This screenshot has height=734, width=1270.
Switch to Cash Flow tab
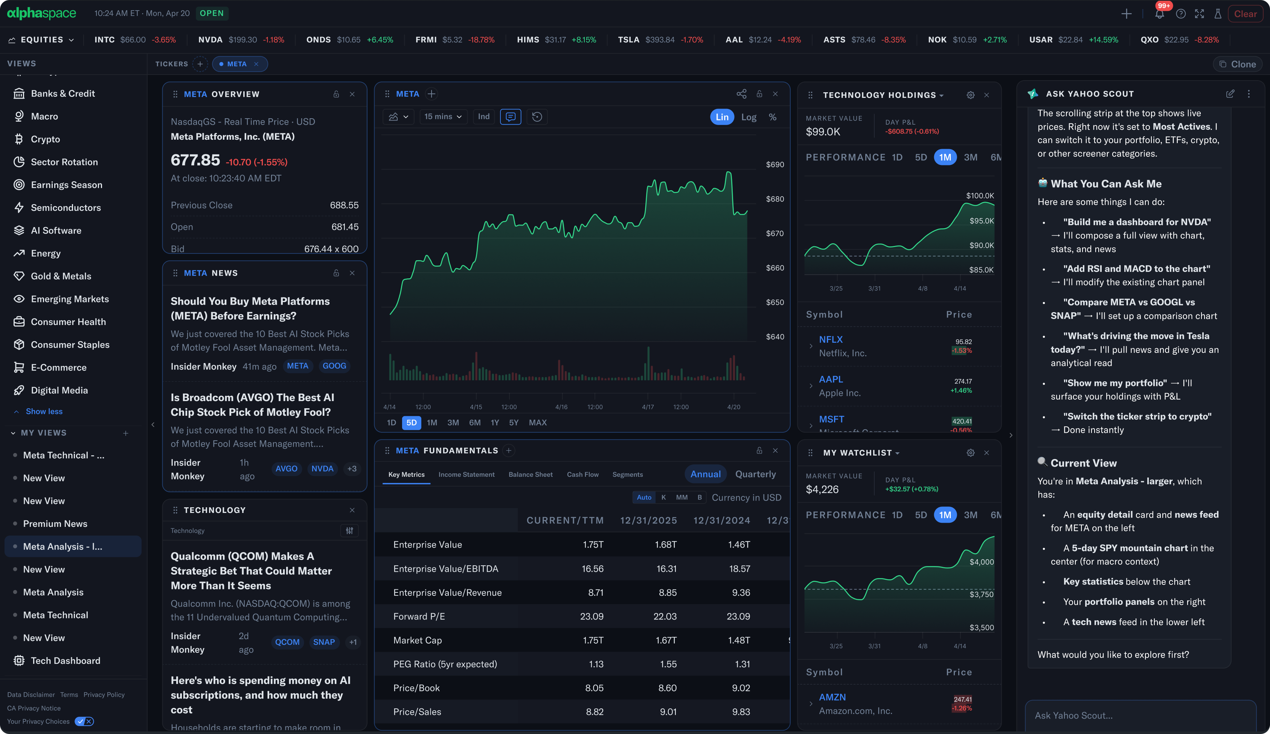coord(582,475)
